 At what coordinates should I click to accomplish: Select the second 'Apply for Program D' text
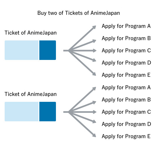pyautogui.click(x=126, y=124)
